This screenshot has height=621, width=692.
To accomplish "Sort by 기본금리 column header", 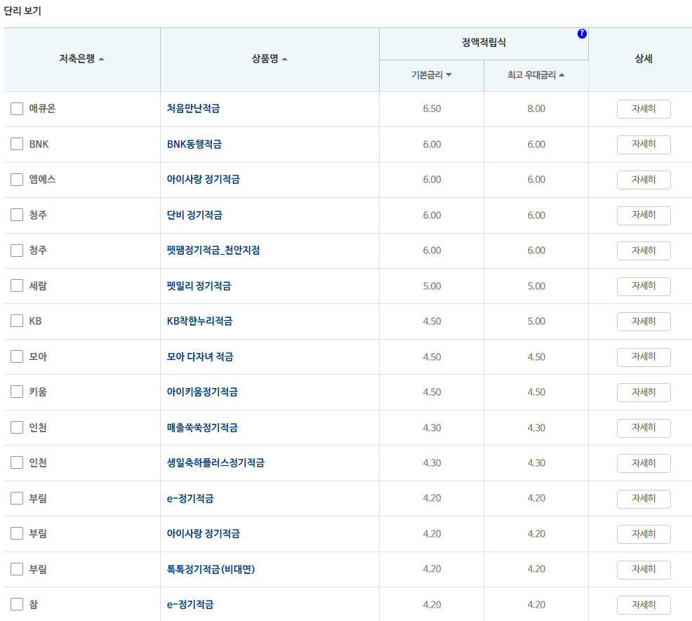I will click(x=431, y=75).
